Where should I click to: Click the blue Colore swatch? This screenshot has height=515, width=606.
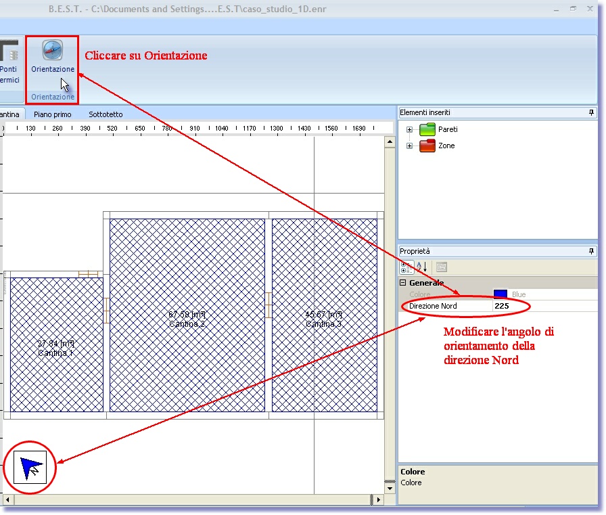(500, 294)
